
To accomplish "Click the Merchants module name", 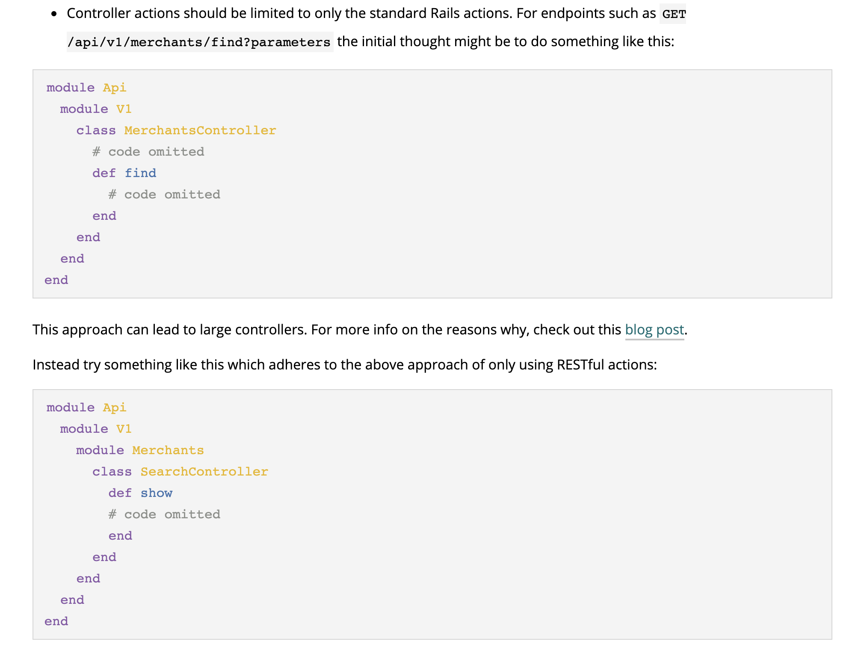I will (x=168, y=450).
